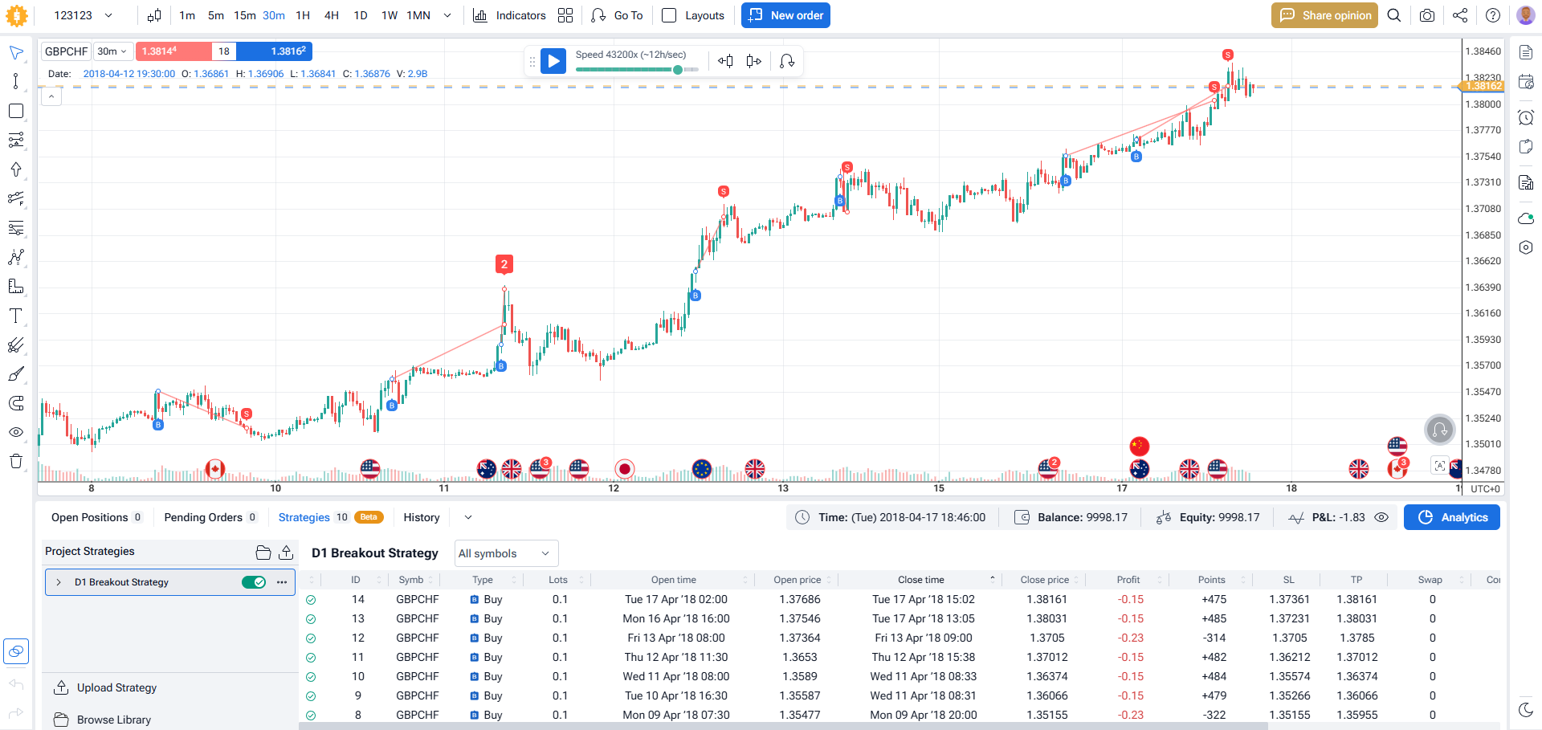The image size is (1542, 730).
Task: Switch to the History tab
Action: 422,517
